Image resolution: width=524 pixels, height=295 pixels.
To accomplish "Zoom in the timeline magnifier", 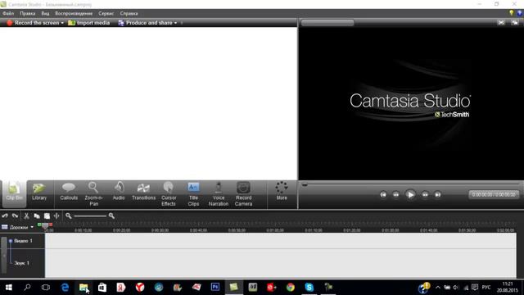I will tap(111, 216).
